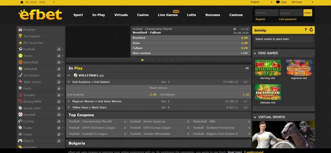Image resolution: width=331 pixels, height=153 pixels.
Task: Collapse the VIRTUAL SPORTS panel
Action: tap(255, 117)
